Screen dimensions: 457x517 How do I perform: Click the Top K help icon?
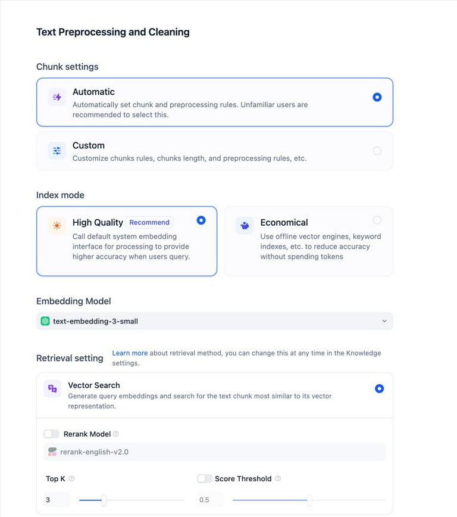click(x=71, y=478)
